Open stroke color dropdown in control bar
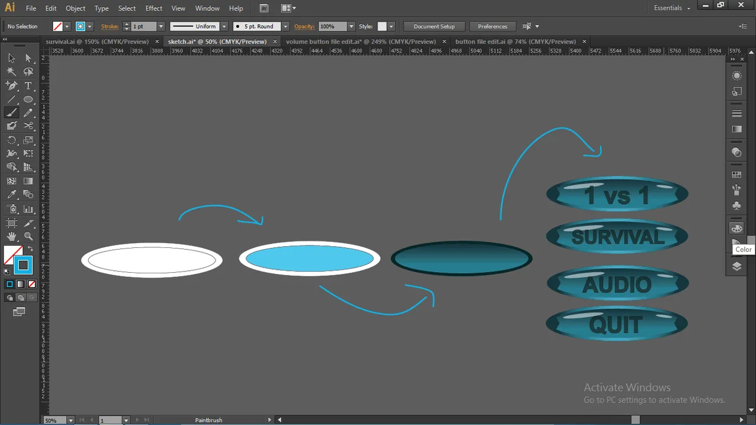Viewport: 756px width, 425px height. coord(90,27)
